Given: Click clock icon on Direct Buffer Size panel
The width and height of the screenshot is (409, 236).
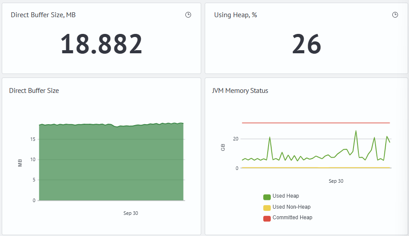Looking at the screenshot, I should pos(188,15).
